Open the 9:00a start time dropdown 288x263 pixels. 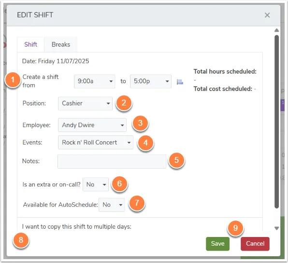tap(95, 81)
